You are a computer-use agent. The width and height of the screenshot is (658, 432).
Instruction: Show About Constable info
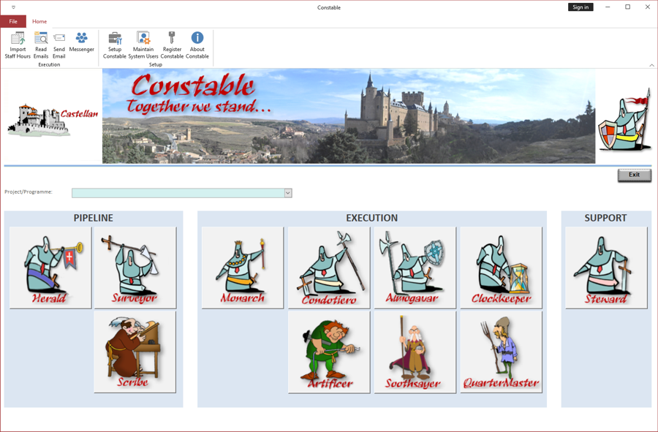coord(197,45)
